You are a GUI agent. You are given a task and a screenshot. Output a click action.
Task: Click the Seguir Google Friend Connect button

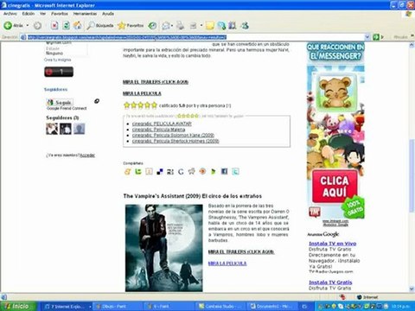tap(60, 102)
